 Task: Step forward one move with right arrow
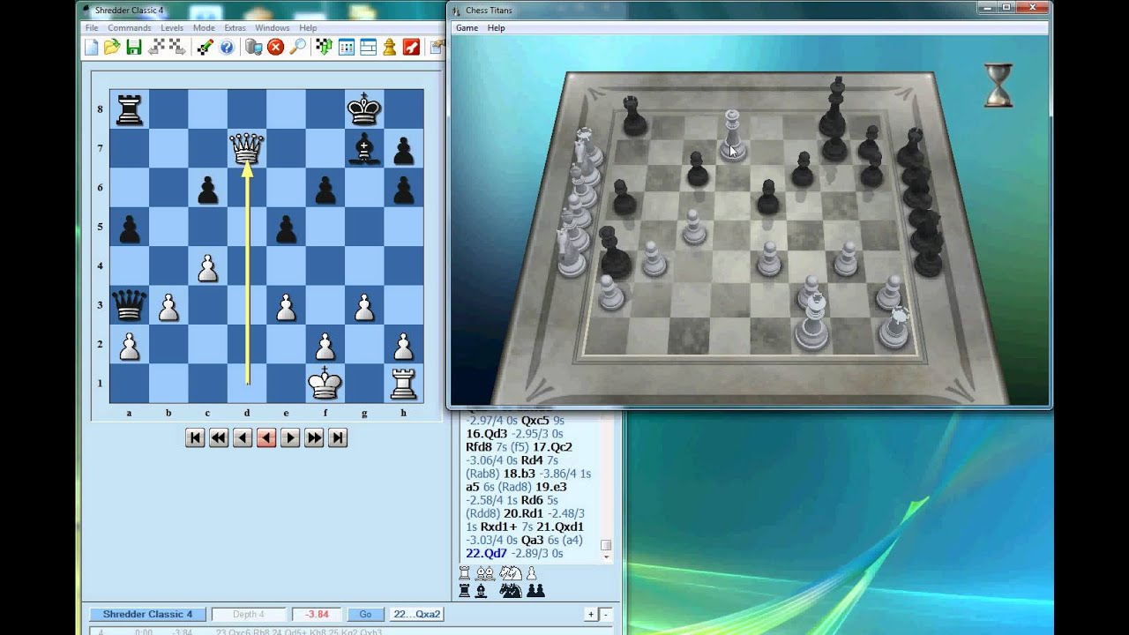290,438
